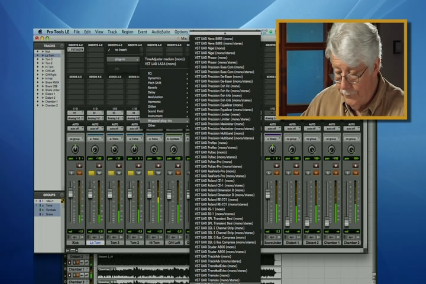Click the Hi Tom channel volume fader
The width and height of the screenshot is (426, 284).
[150, 193]
